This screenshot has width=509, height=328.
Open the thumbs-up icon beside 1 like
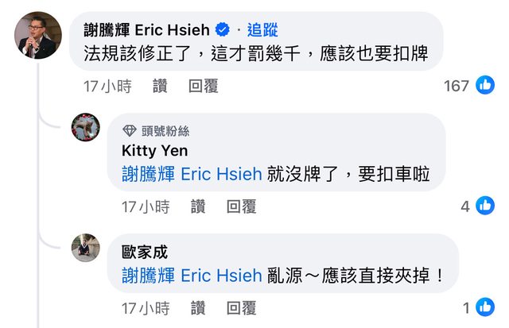[x=485, y=307]
